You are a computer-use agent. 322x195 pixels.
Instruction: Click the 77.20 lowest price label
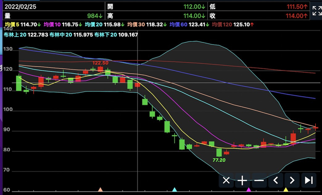[x=219, y=160]
